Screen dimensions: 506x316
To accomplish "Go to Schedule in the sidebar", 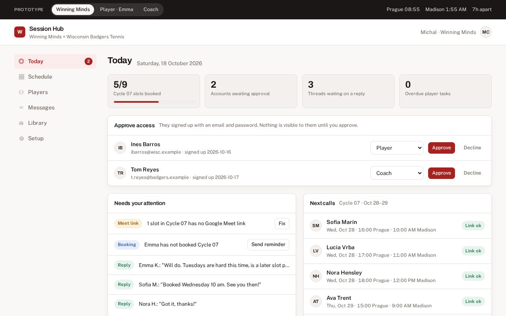I will 55,77.
